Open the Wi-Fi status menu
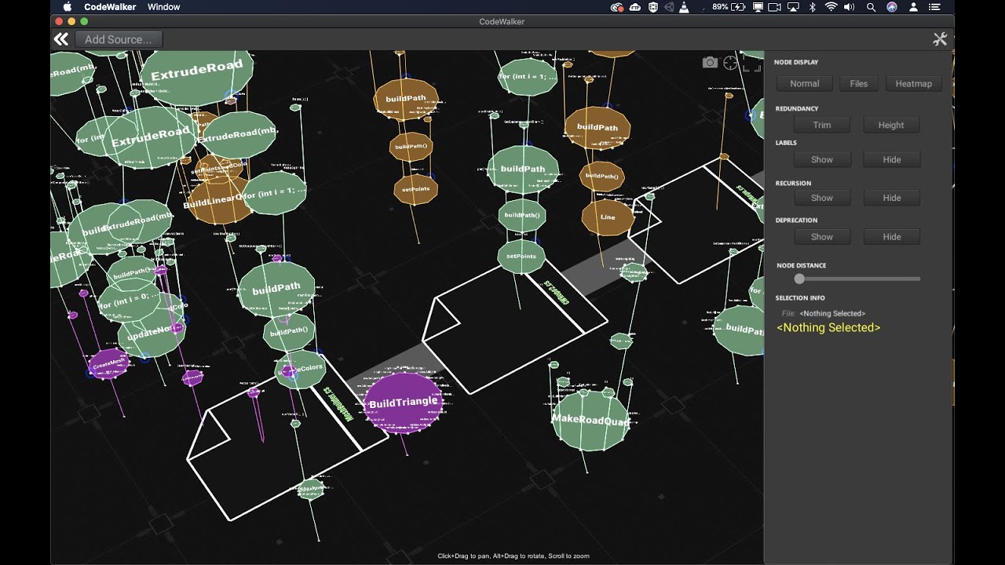Screen dimensions: 1005x565 [x=831, y=7]
